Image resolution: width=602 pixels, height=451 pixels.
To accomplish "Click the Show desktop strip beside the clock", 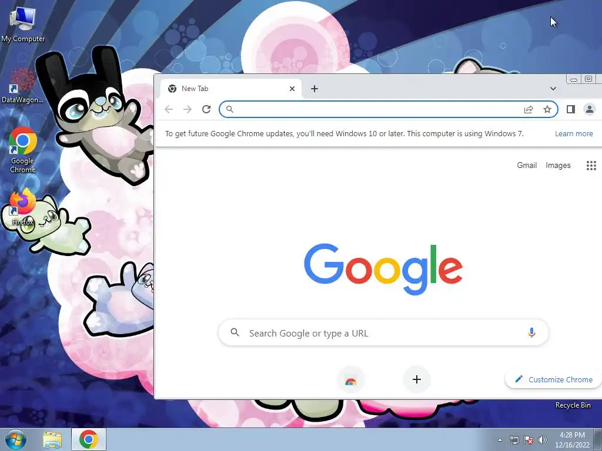I will coord(598,439).
